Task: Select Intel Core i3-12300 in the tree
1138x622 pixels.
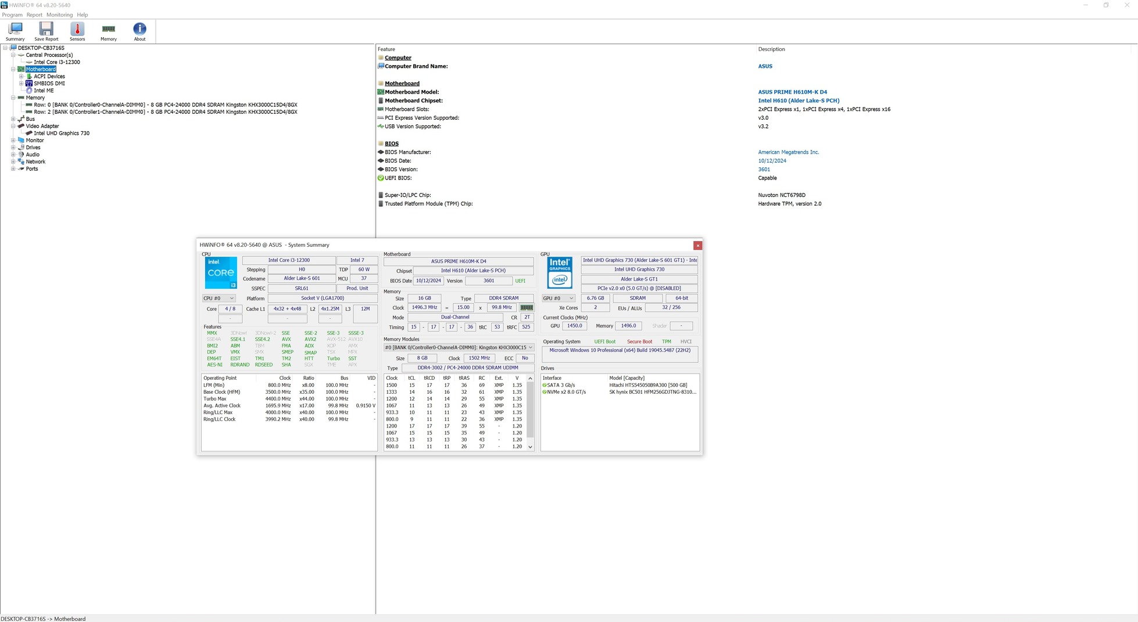Action: tap(57, 62)
